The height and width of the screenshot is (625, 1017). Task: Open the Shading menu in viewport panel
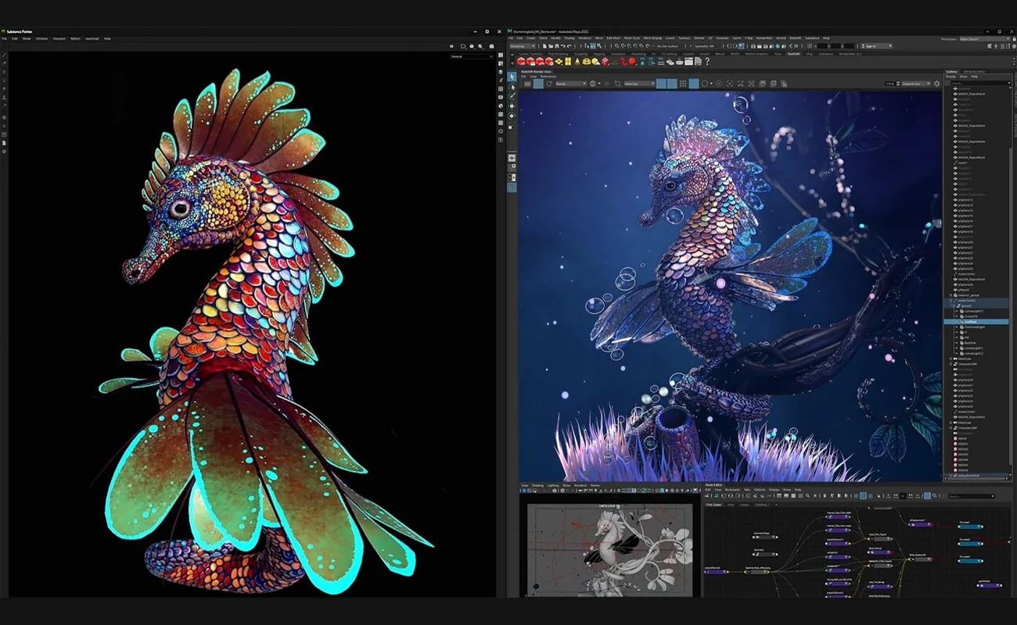tap(537, 485)
